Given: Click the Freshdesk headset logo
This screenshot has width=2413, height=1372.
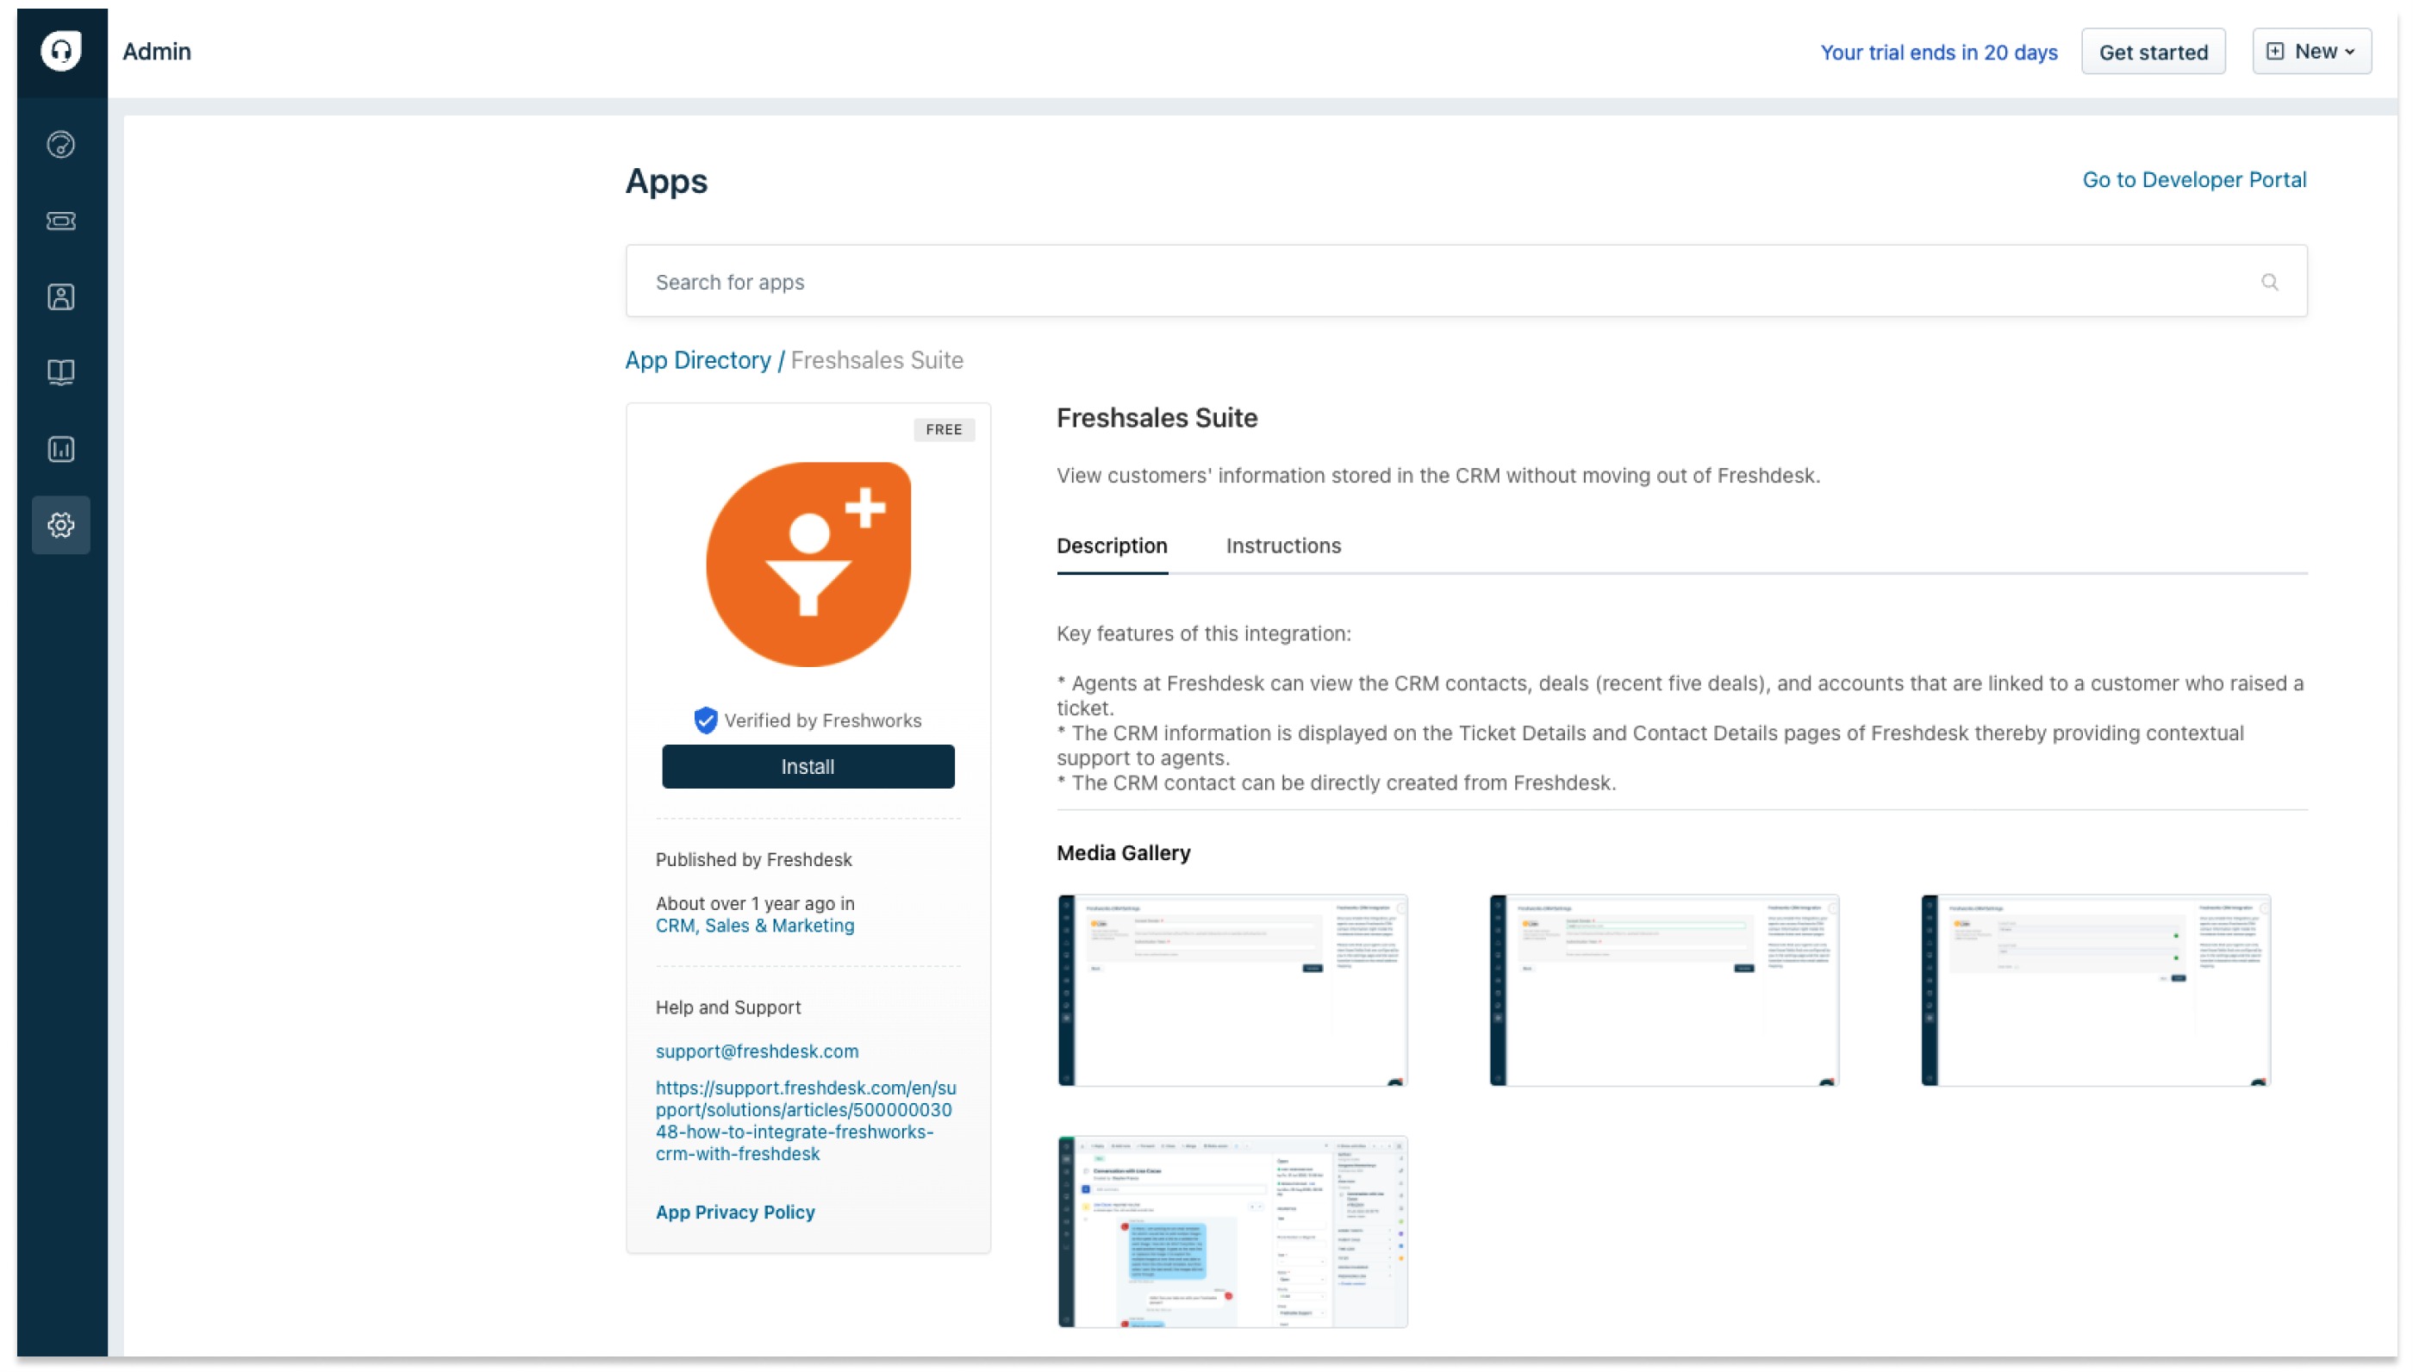Looking at the screenshot, I should (61, 51).
